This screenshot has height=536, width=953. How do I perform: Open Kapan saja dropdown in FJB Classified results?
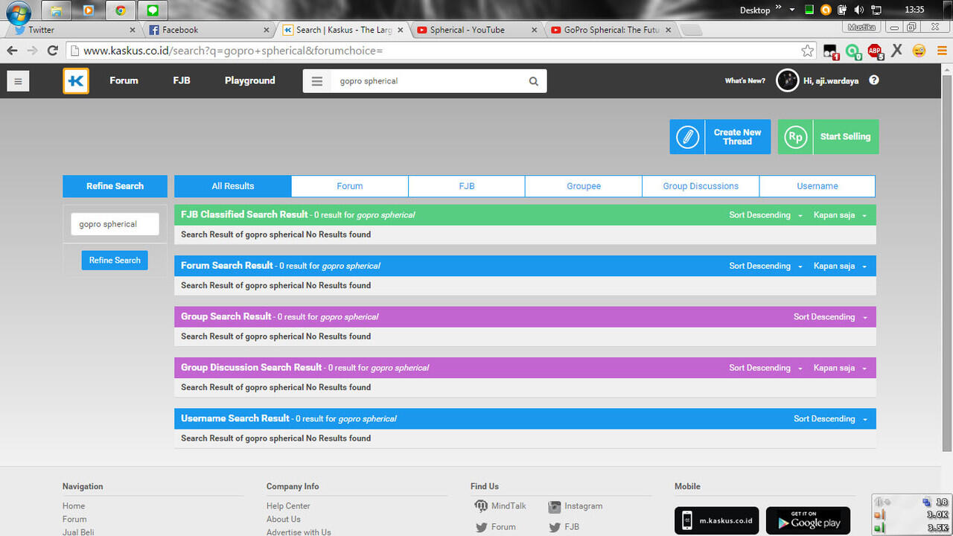click(x=840, y=215)
